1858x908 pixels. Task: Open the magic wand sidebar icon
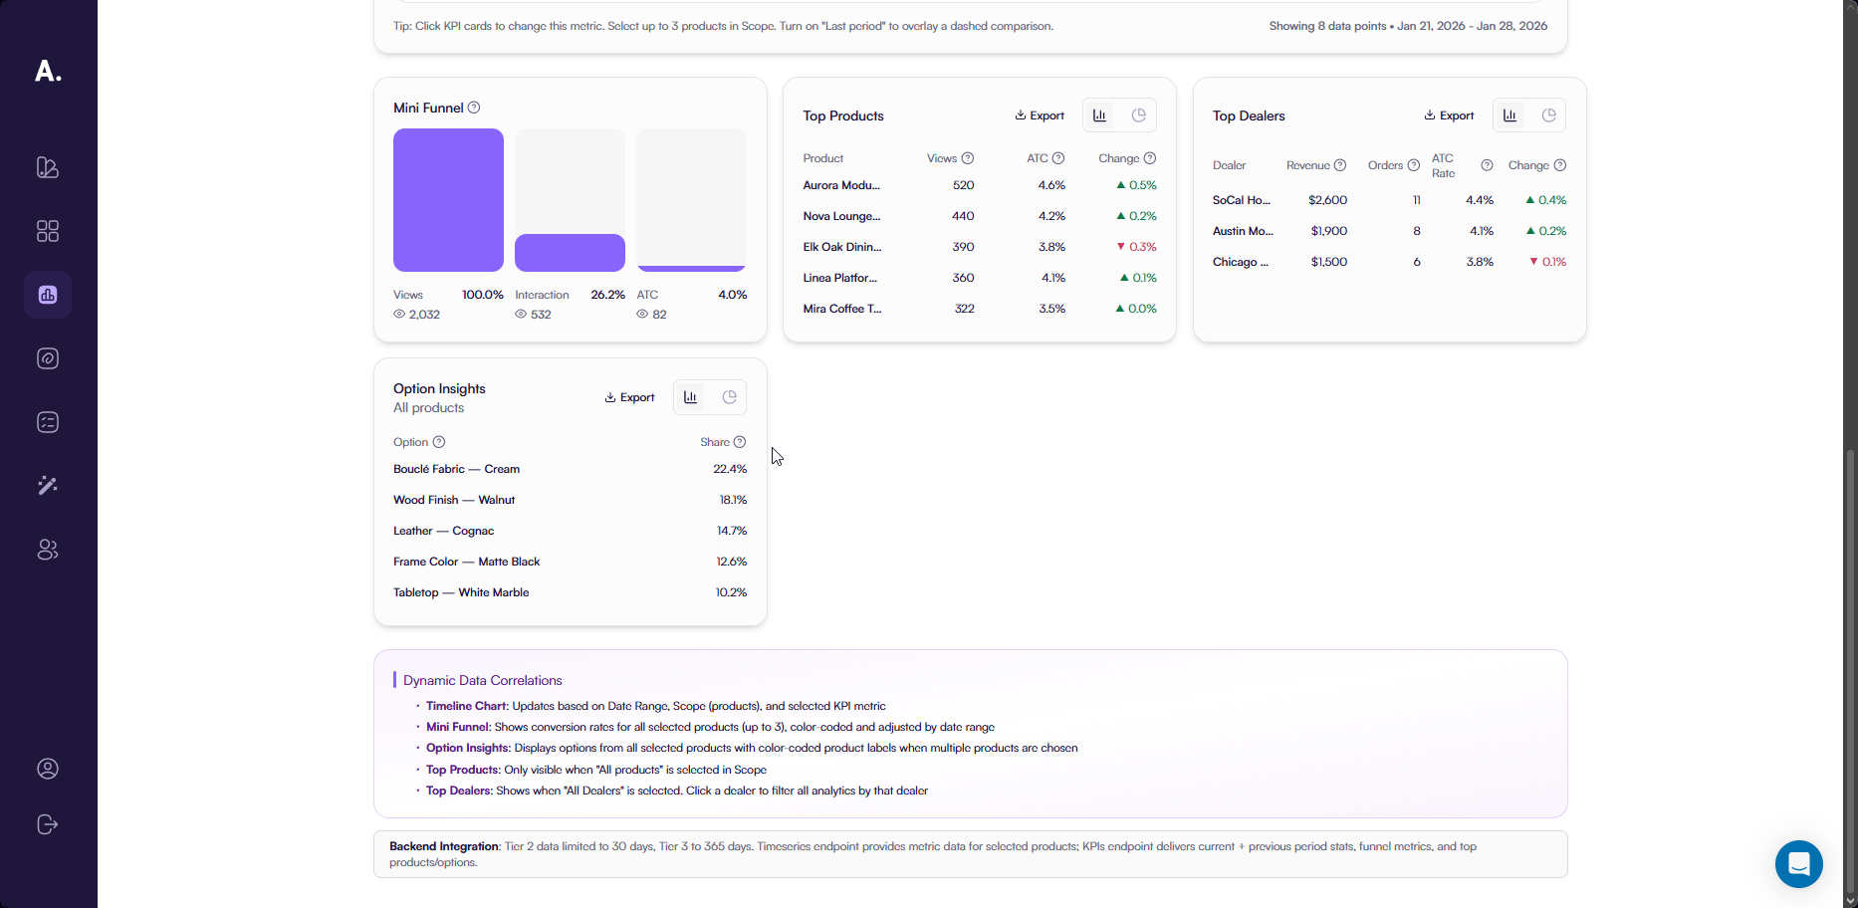[48, 486]
